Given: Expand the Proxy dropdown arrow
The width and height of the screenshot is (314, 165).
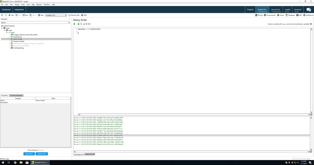Looking at the screenshot, I should (x=258, y=15).
